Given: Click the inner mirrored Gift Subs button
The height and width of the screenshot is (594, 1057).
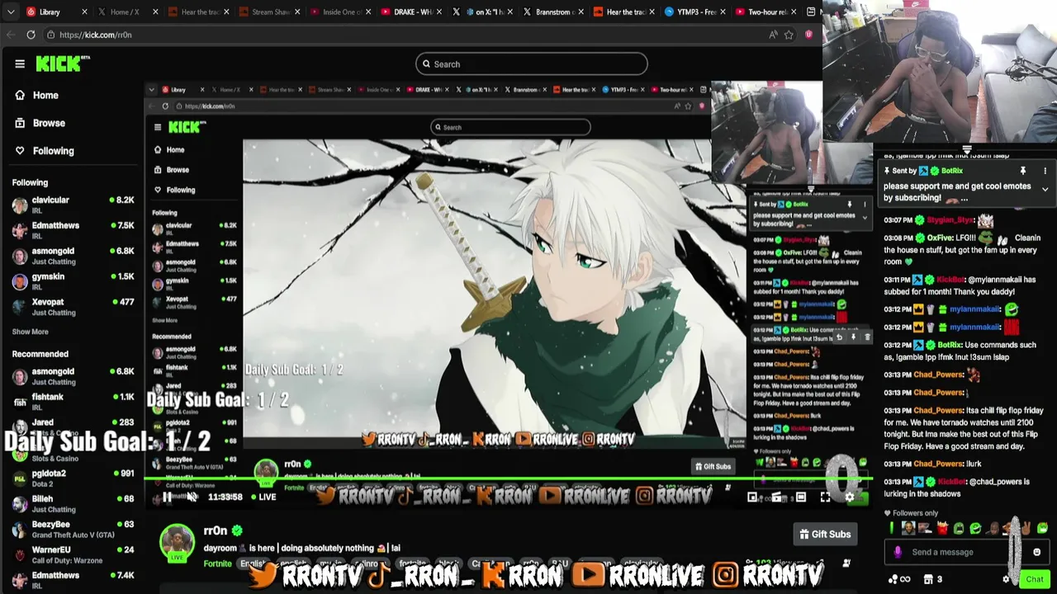Looking at the screenshot, I should point(712,466).
